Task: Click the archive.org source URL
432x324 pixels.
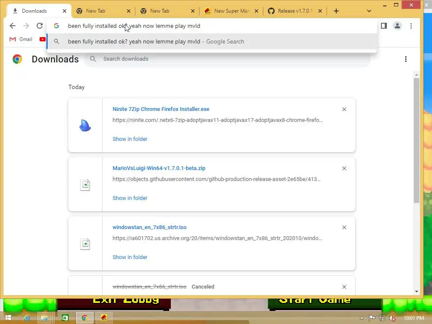Action: point(217,238)
